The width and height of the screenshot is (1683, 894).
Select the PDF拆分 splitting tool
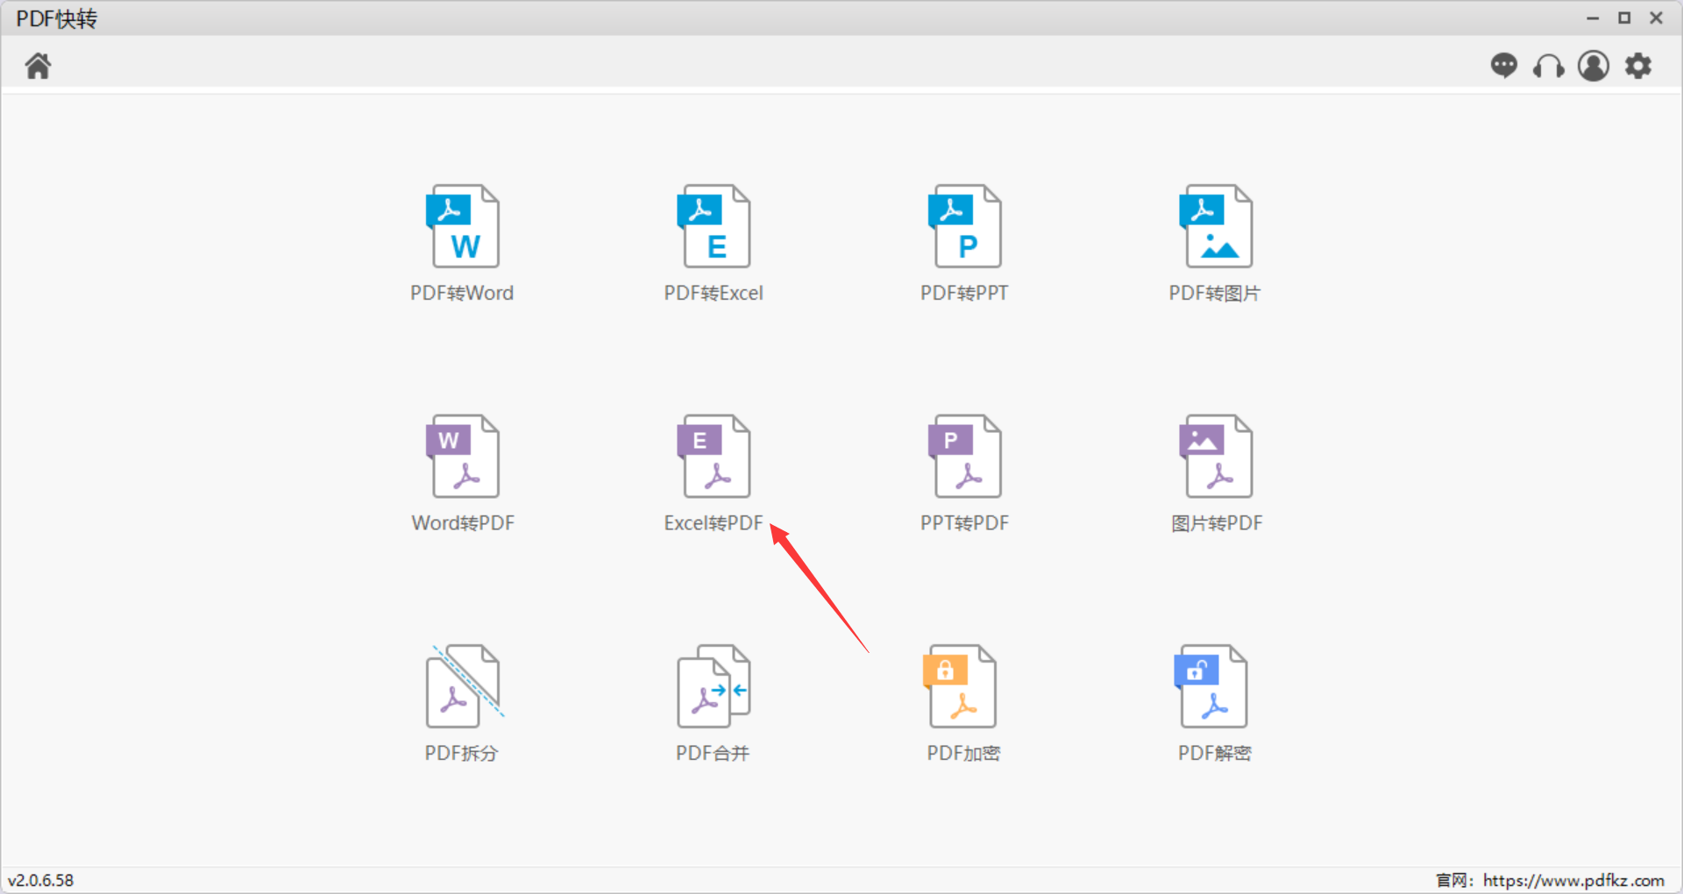click(463, 701)
